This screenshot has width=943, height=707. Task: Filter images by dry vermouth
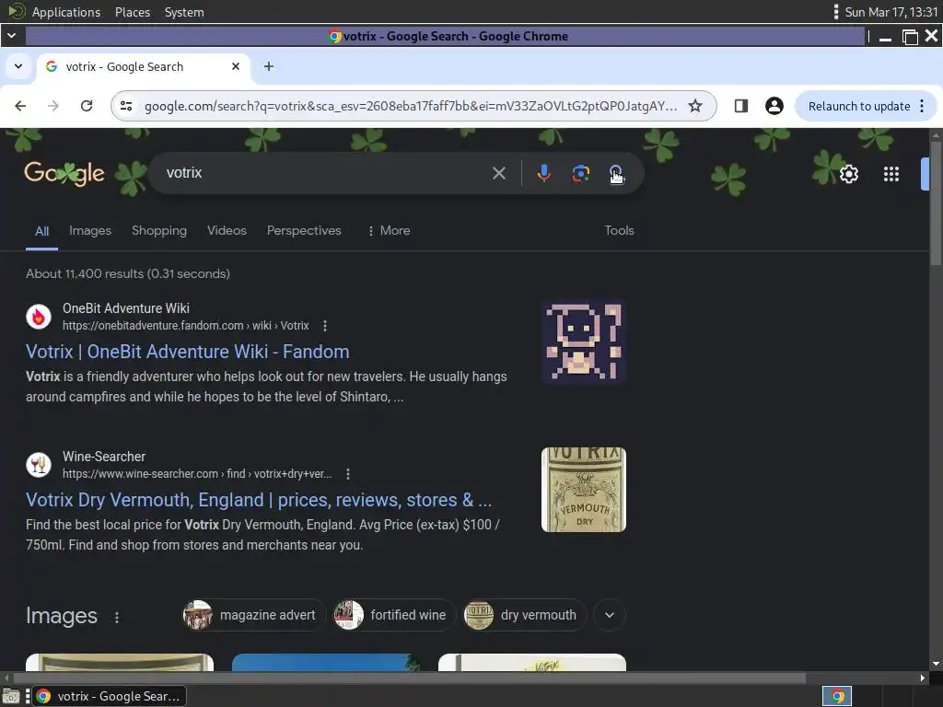(x=524, y=615)
